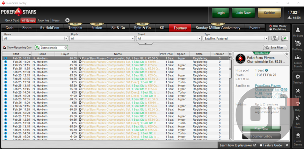Open Learn how to play poker link
This screenshot has height=149, width=304.
(238, 145)
